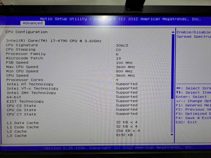Screen dimensions: 211x158
Task: Click the Max CPU Speed label
Action: click(22, 67)
